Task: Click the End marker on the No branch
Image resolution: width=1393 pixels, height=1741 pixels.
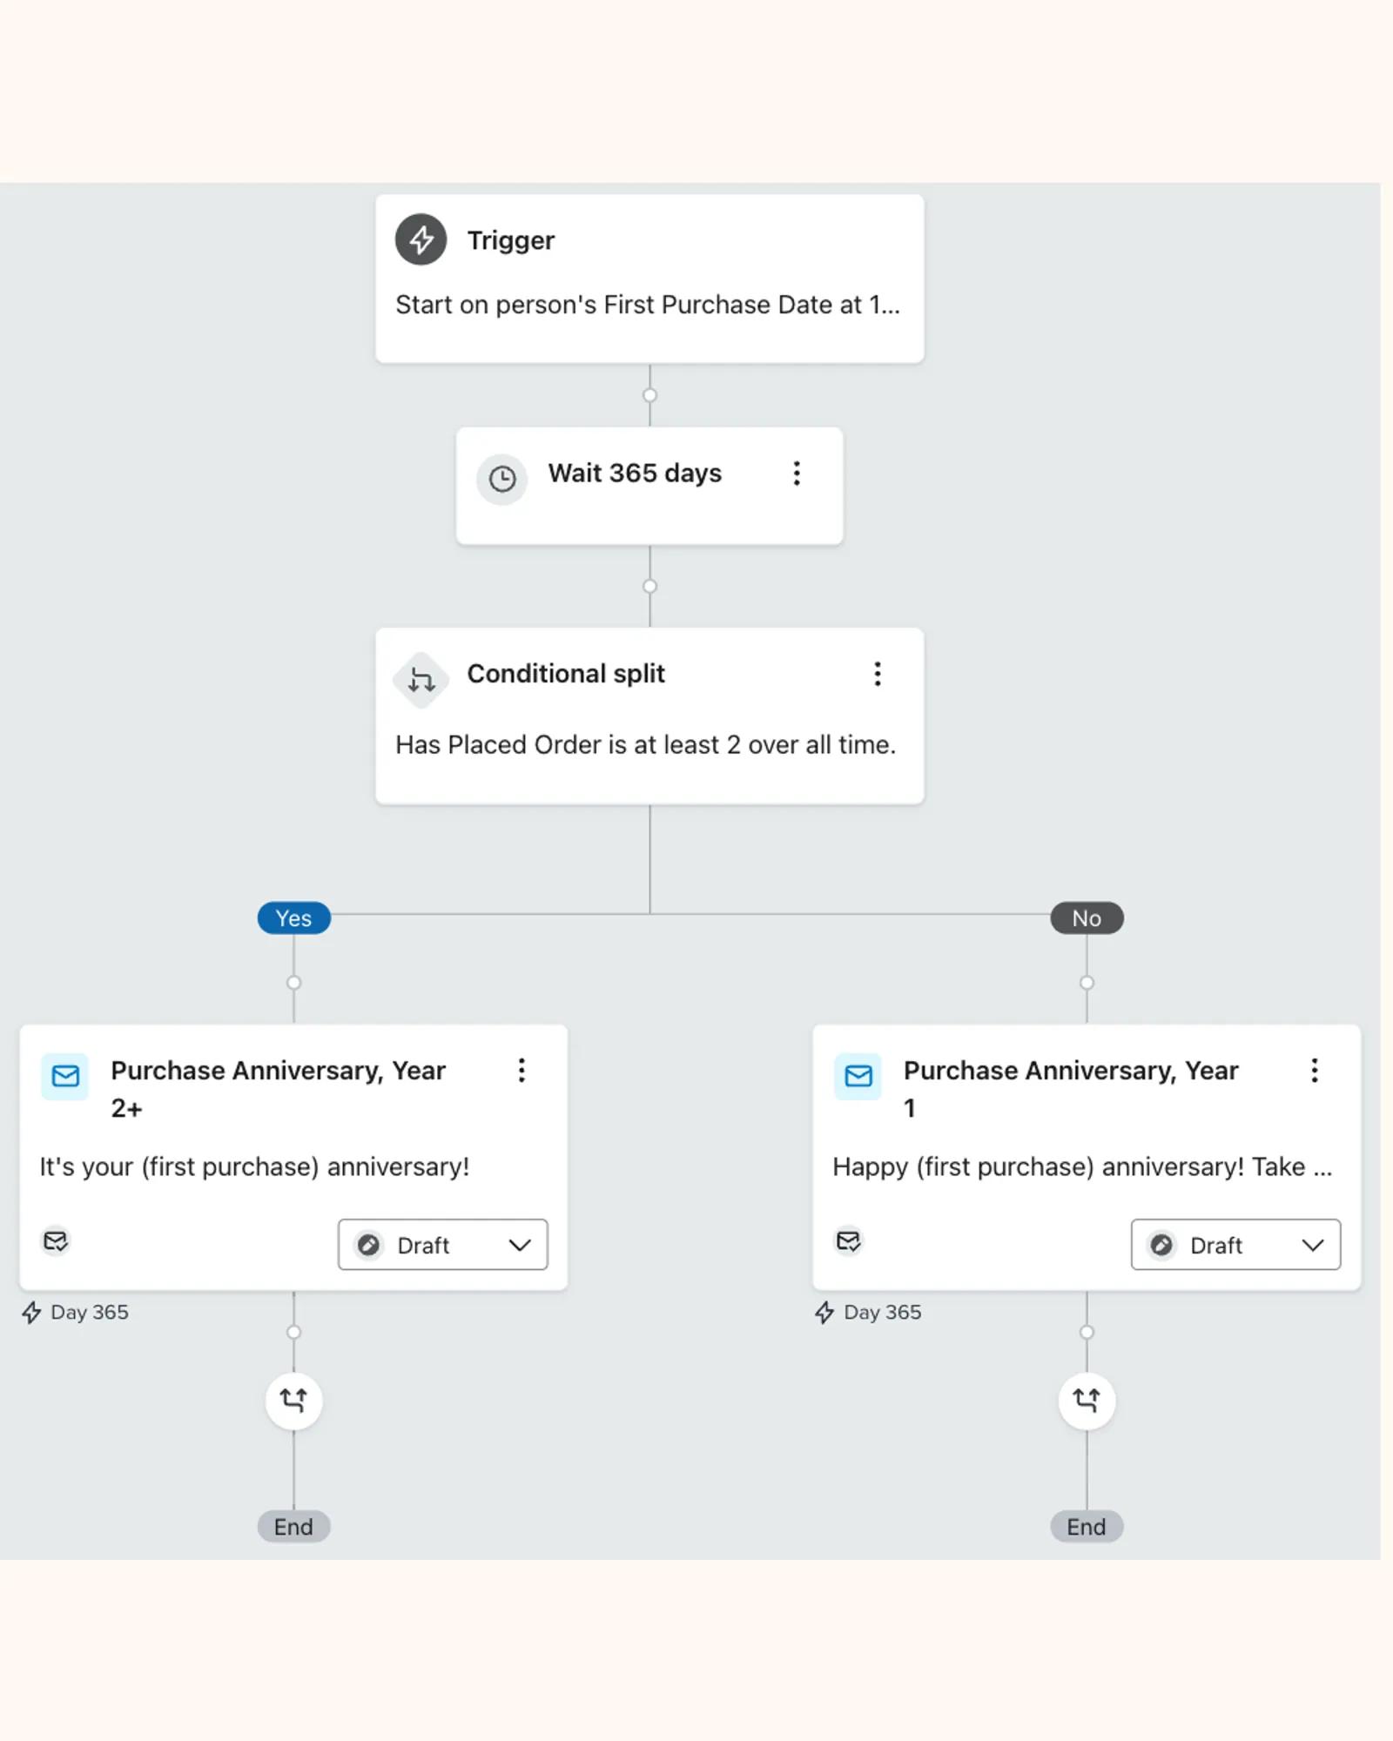Action: 1087,1527
